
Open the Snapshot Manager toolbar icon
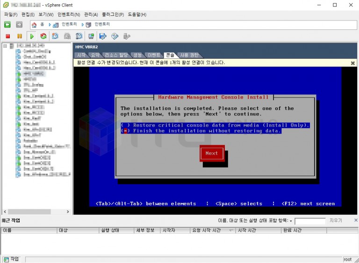click(79, 36)
